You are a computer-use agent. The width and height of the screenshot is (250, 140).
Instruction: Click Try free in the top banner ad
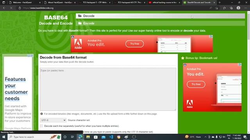point(134,44)
